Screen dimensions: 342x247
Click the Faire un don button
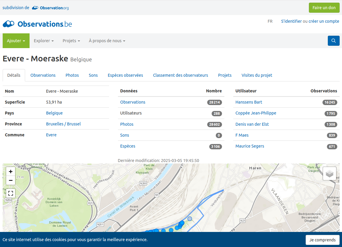[x=324, y=8]
